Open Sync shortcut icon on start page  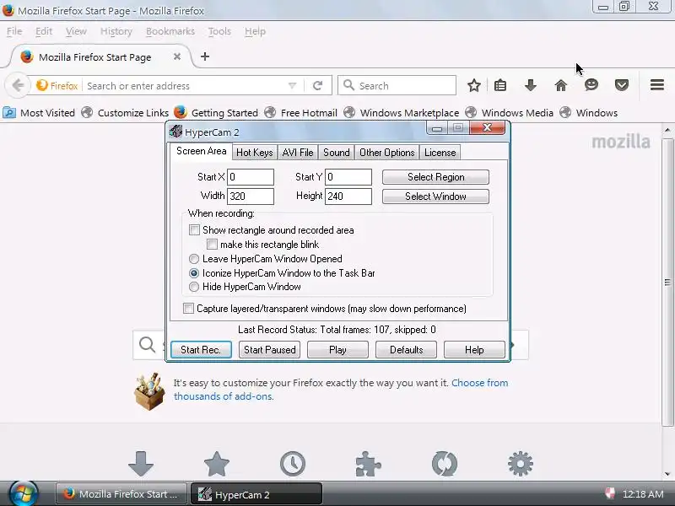coord(445,464)
